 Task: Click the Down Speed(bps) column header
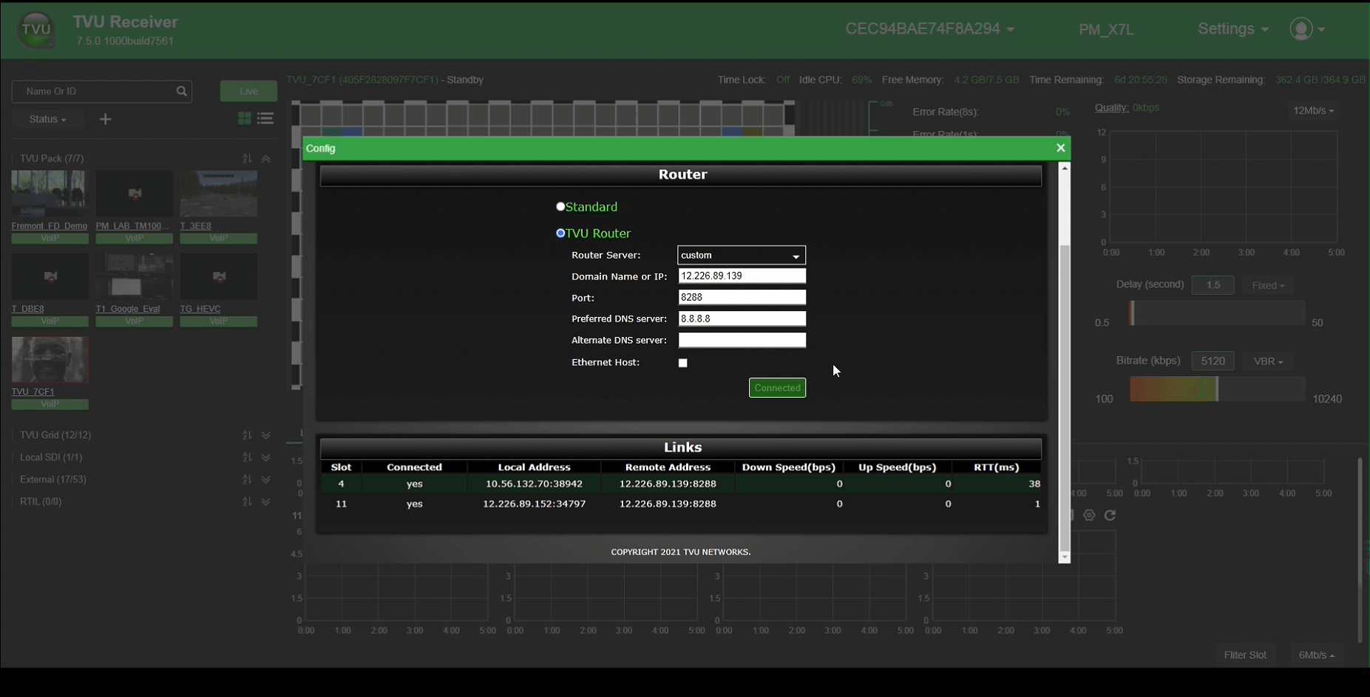tap(789, 467)
